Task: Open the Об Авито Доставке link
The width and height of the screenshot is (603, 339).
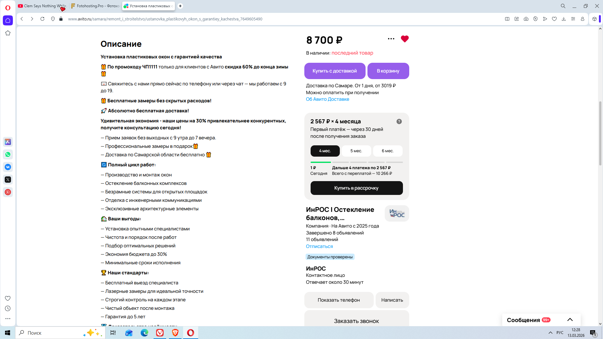Action: (328, 99)
